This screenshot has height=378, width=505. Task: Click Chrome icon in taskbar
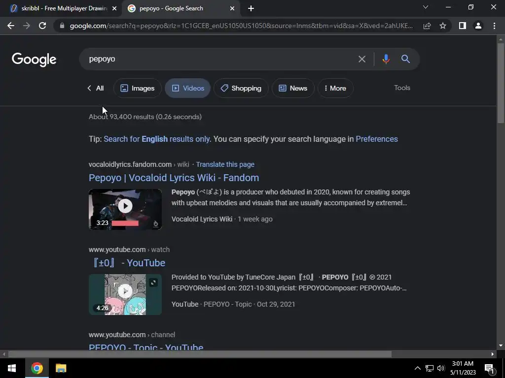click(x=36, y=368)
